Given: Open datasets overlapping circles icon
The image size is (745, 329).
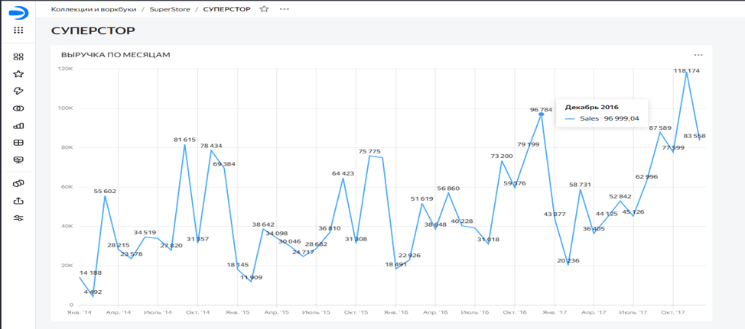Looking at the screenshot, I should (x=18, y=108).
